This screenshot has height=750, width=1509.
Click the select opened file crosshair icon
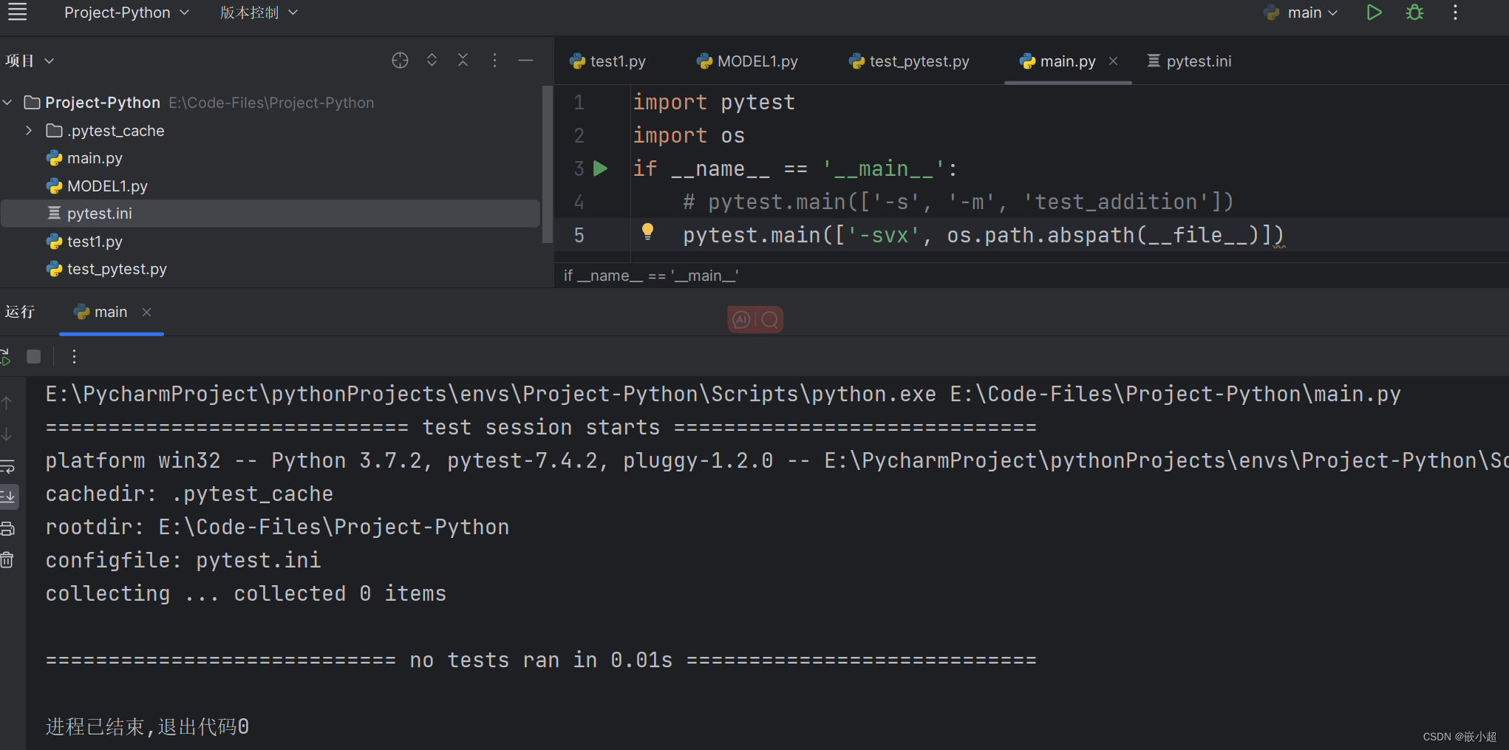(400, 61)
